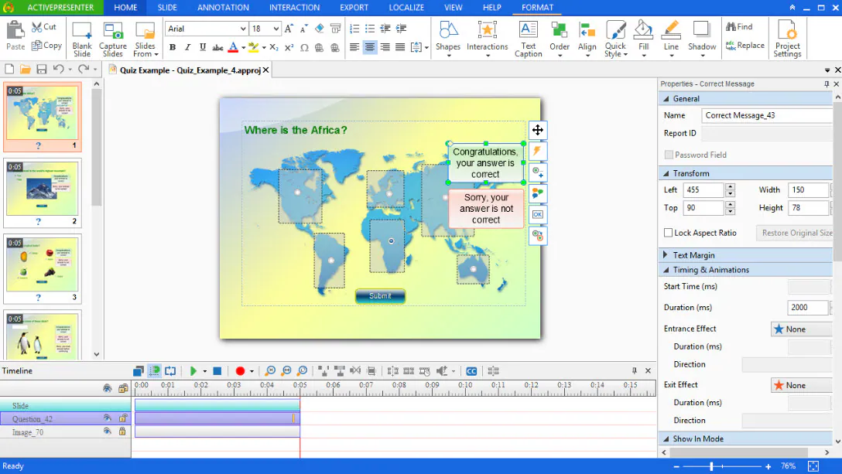Open the EXPORT ribbon tab

point(354,8)
